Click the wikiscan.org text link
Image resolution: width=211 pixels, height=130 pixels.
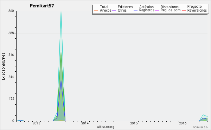click(x=105, y=127)
